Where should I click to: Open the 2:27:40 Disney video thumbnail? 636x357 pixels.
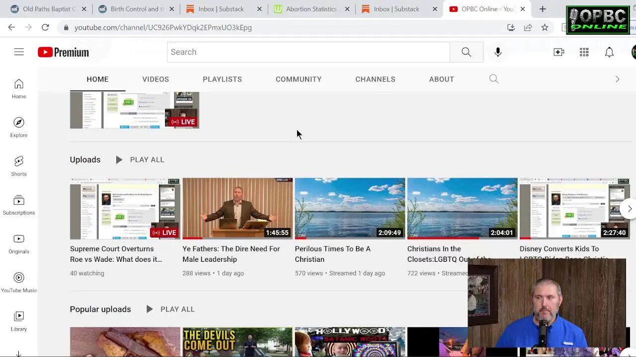pyautogui.click(x=574, y=209)
